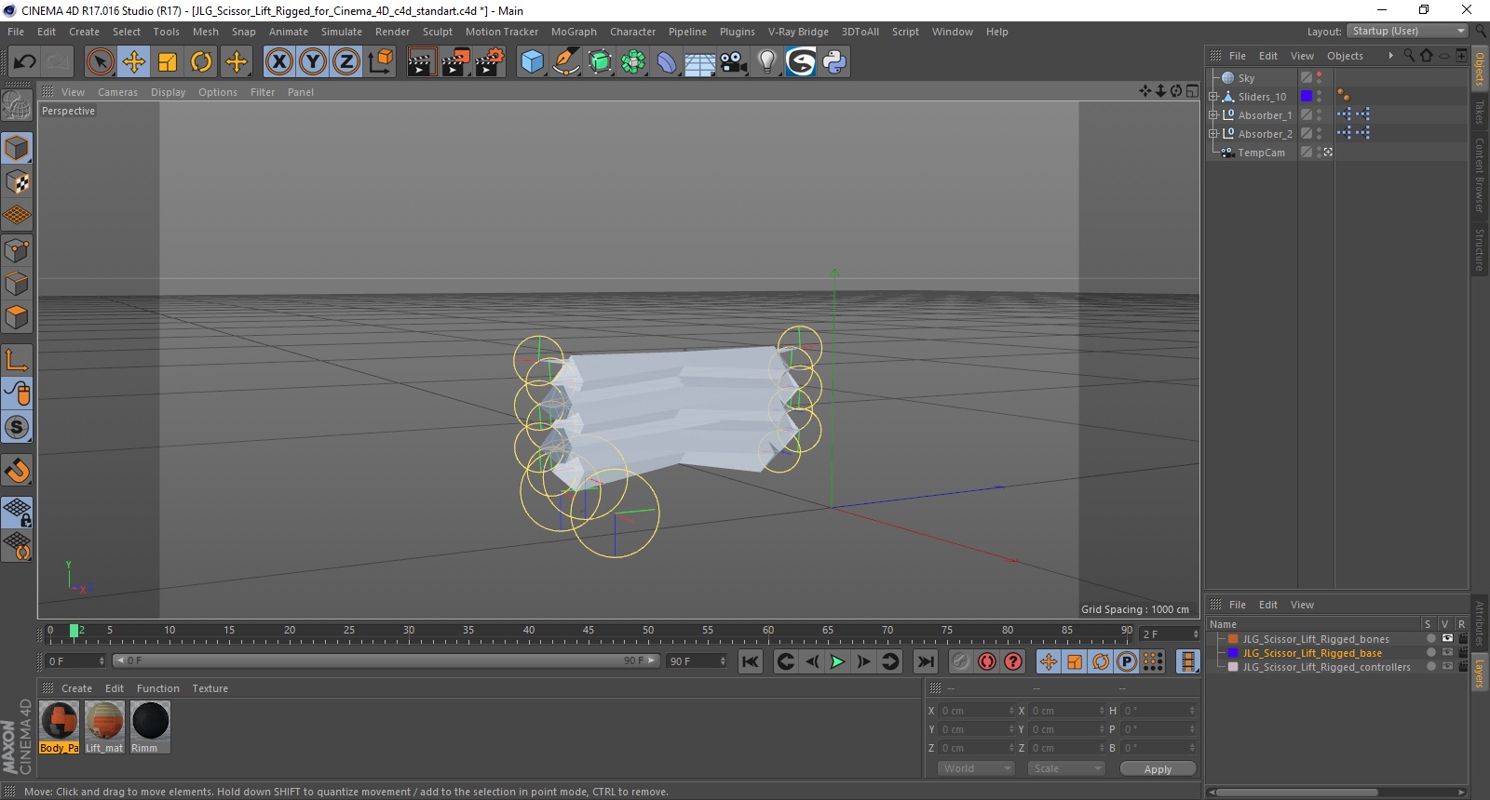Add a Cube primitive object

point(532,62)
